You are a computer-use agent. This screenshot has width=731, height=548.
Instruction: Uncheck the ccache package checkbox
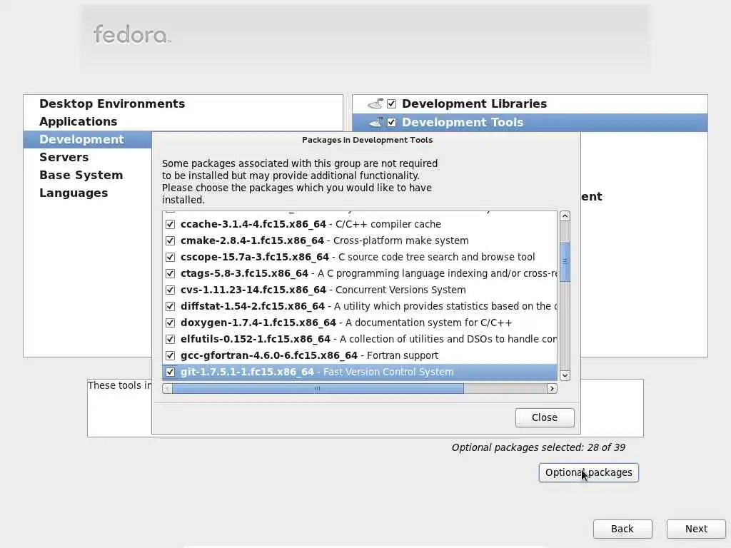[170, 224]
